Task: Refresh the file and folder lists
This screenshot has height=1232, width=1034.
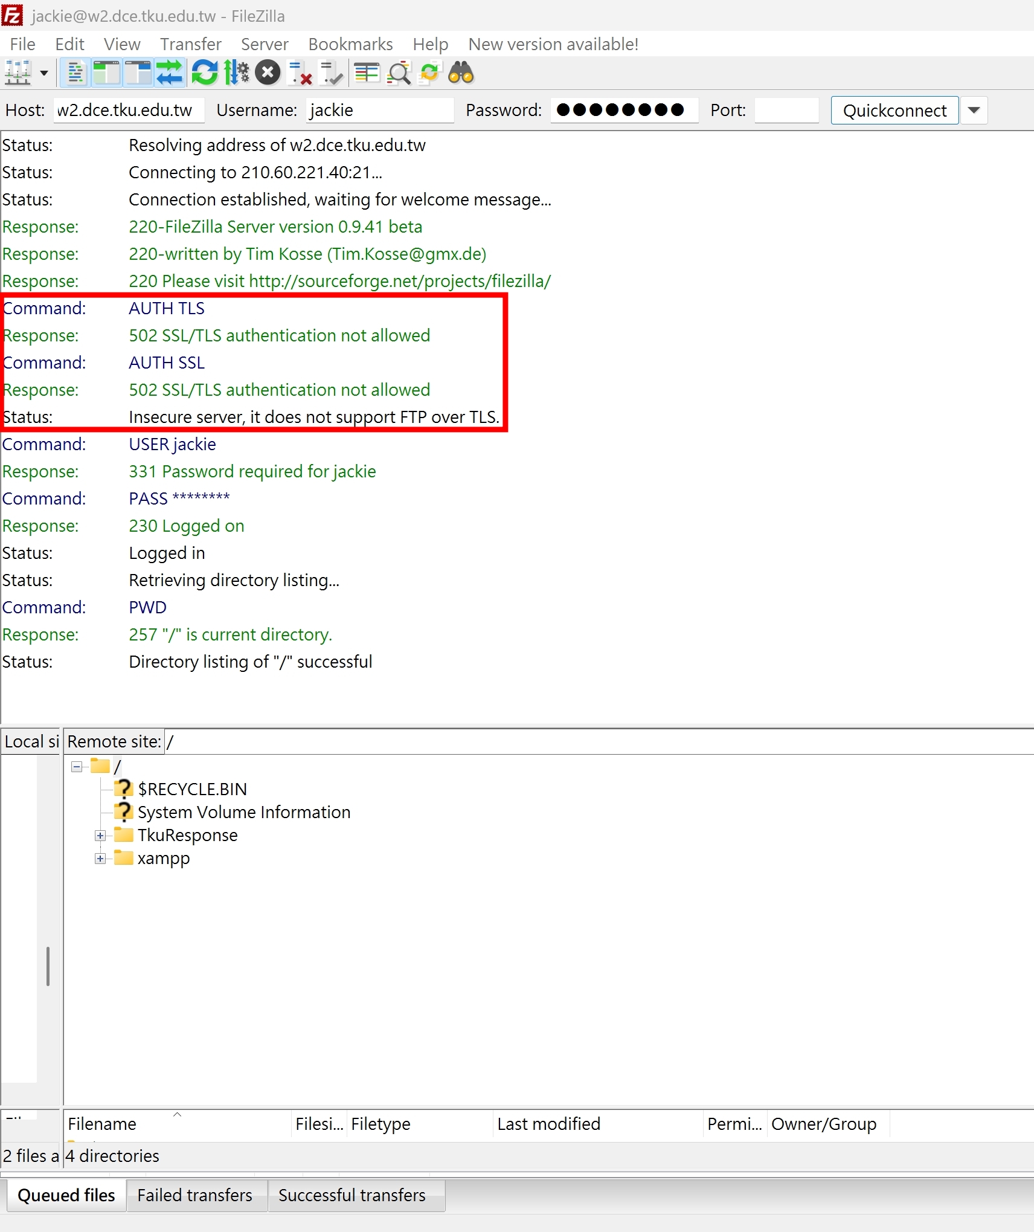Action: pyautogui.click(x=205, y=74)
